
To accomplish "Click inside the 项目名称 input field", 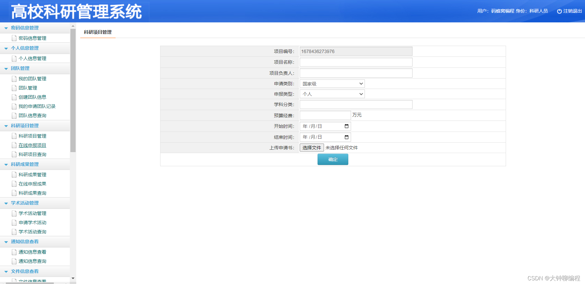I will pos(355,62).
